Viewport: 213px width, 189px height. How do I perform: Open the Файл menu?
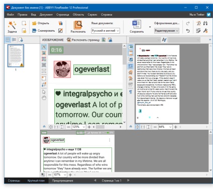point(11,15)
